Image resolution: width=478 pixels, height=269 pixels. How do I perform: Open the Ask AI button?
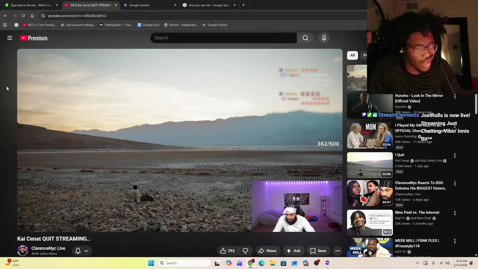[294, 251]
